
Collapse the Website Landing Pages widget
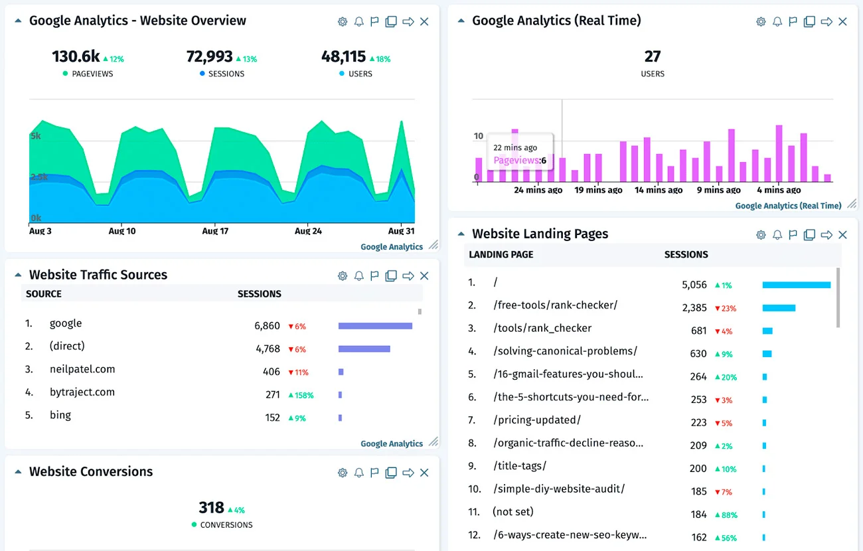461,234
